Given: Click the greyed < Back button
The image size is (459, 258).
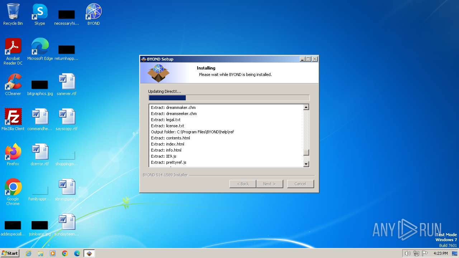Looking at the screenshot, I should pos(243,184).
